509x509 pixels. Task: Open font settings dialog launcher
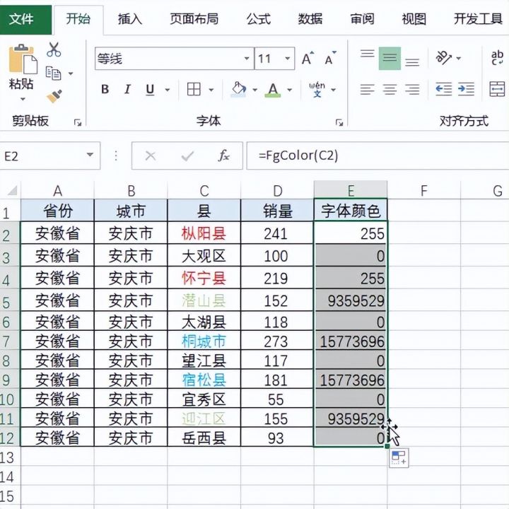click(339, 123)
